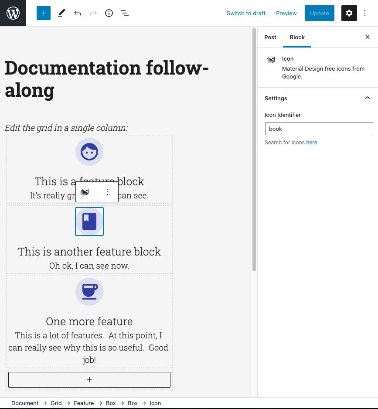The image size is (378, 409).
Task: Click the Icon Identifier text field
Action: click(x=319, y=129)
